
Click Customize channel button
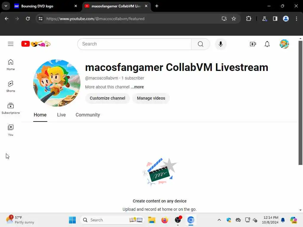(107, 98)
